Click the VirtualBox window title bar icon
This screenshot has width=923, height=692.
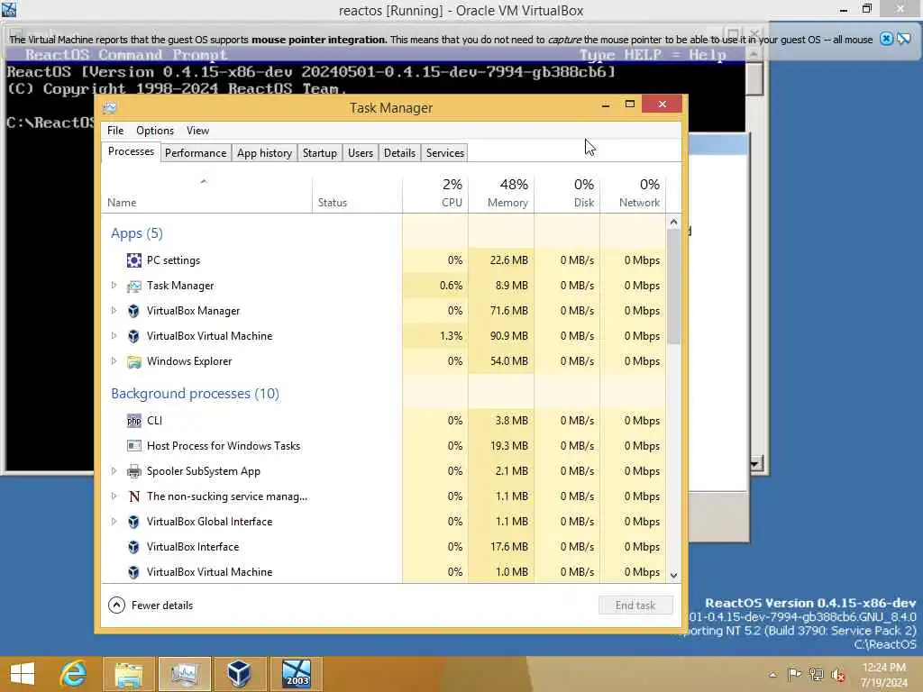tap(9, 9)
